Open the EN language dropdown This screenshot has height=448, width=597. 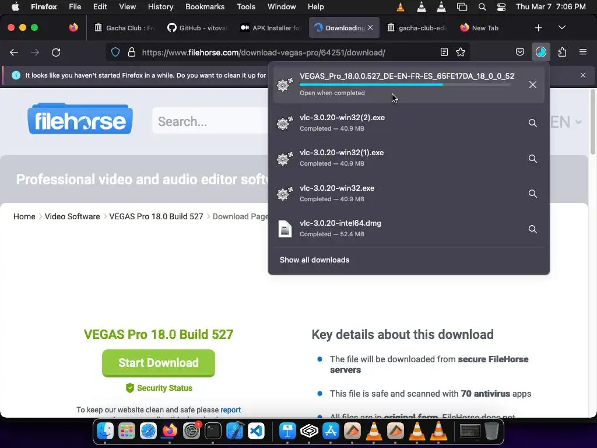(566, 123)
